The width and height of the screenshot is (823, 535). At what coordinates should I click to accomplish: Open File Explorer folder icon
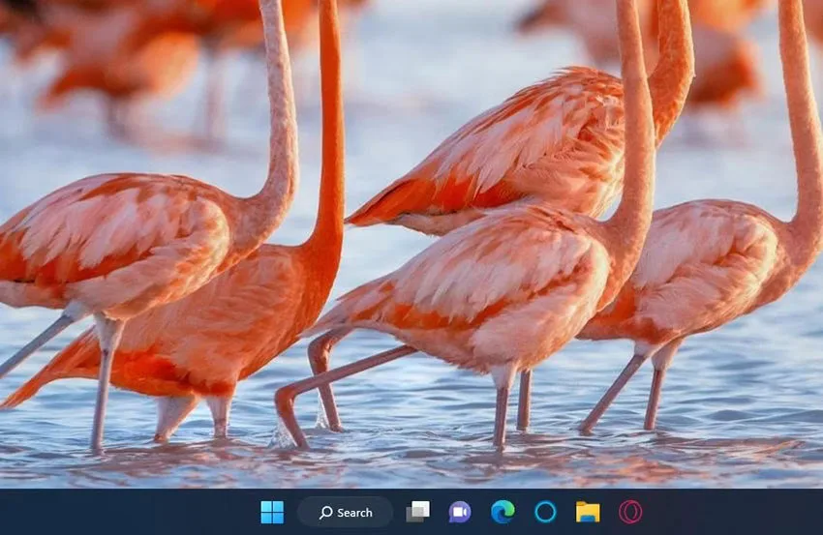(x=588, y=512)
